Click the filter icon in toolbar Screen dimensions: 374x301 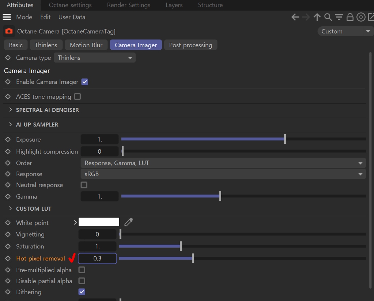tap(339, 17)
